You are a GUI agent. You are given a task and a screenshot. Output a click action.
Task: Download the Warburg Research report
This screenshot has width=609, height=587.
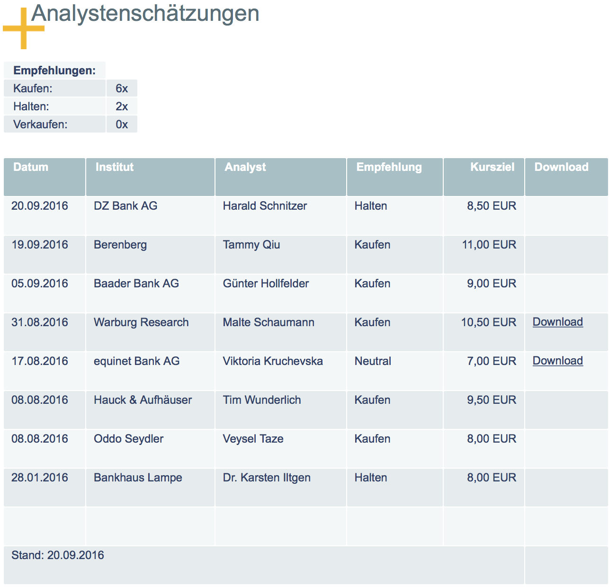tap(557, 322)
